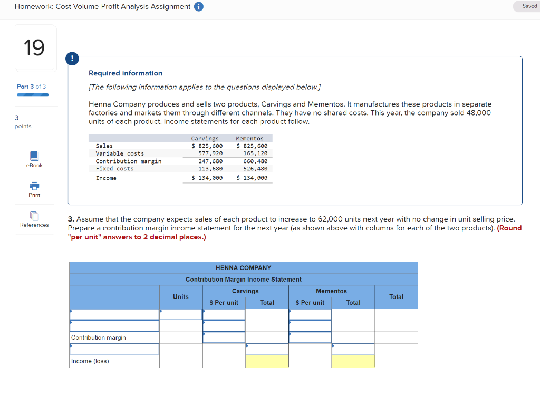This screenshot has width=540, height=394.
Task: Click Mementos fixed costs 526,480
Action: coord(255,168)
